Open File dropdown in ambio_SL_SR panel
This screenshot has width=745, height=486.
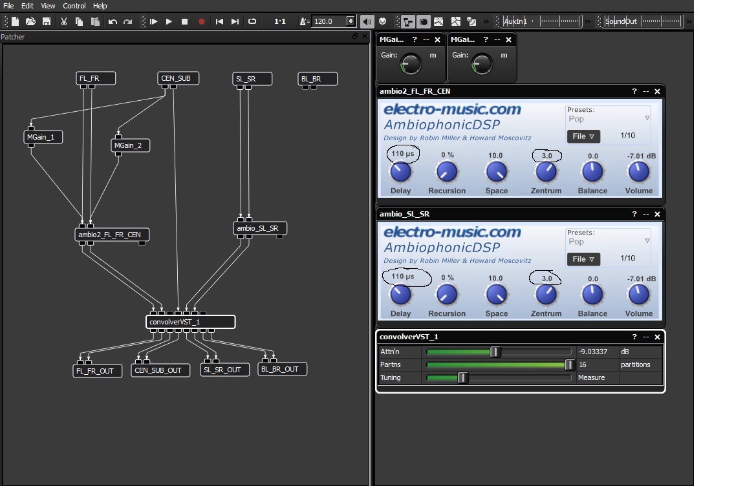pyautogui.click(x=583, y=259)
